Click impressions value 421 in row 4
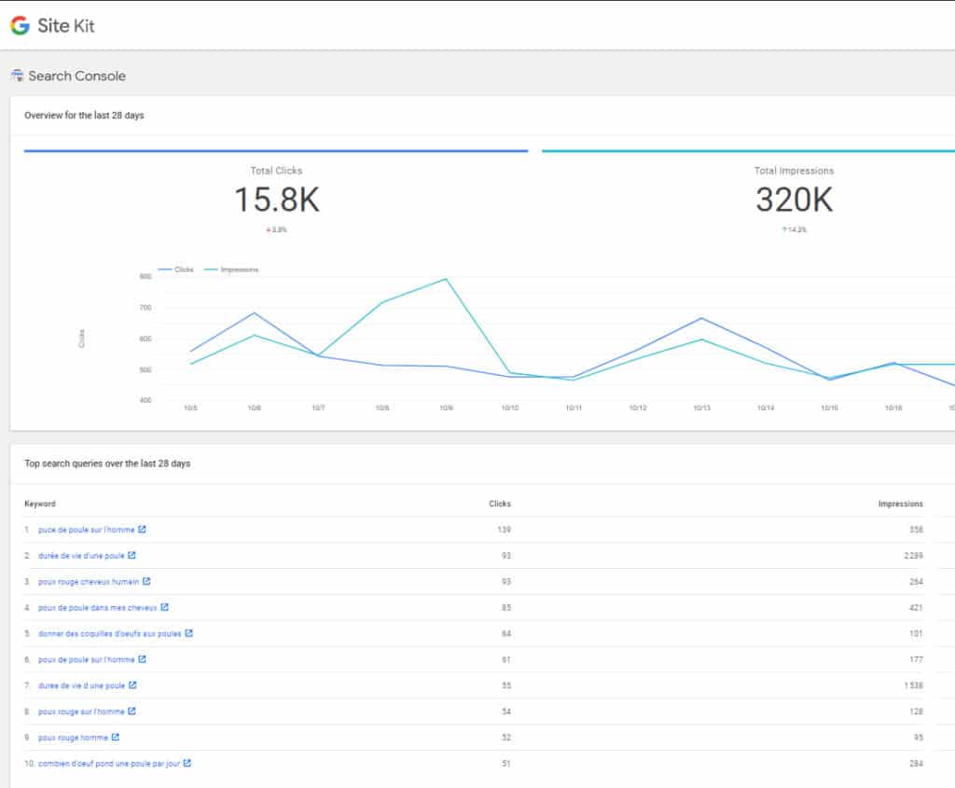Viewport: 955px width, 788px height. 916,608
